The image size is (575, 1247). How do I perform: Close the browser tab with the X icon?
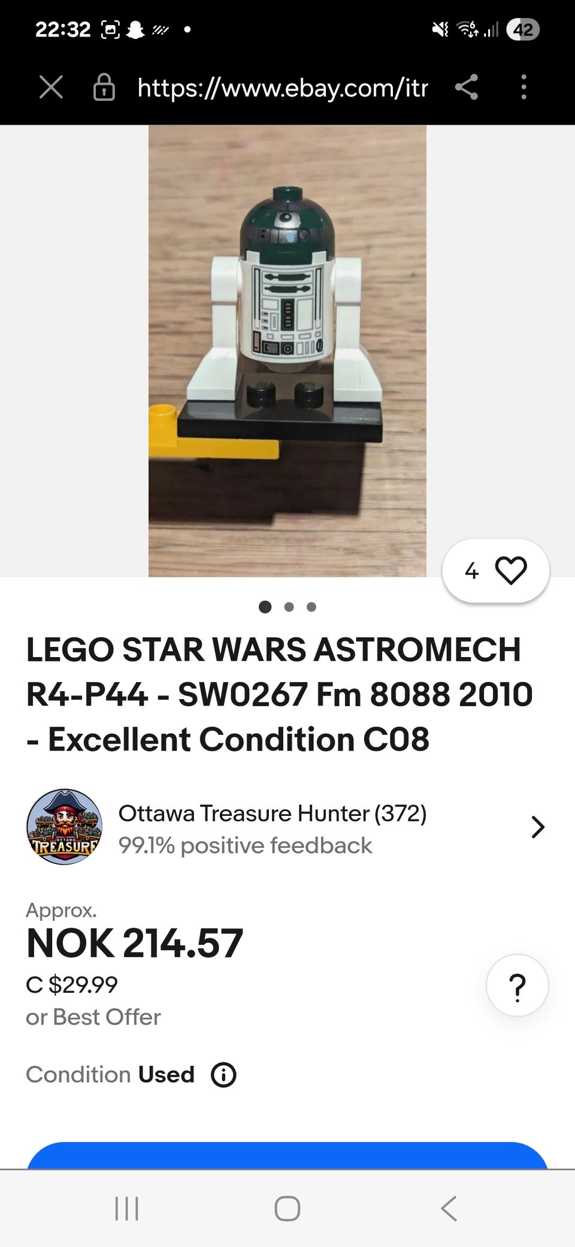pos(51,87)
